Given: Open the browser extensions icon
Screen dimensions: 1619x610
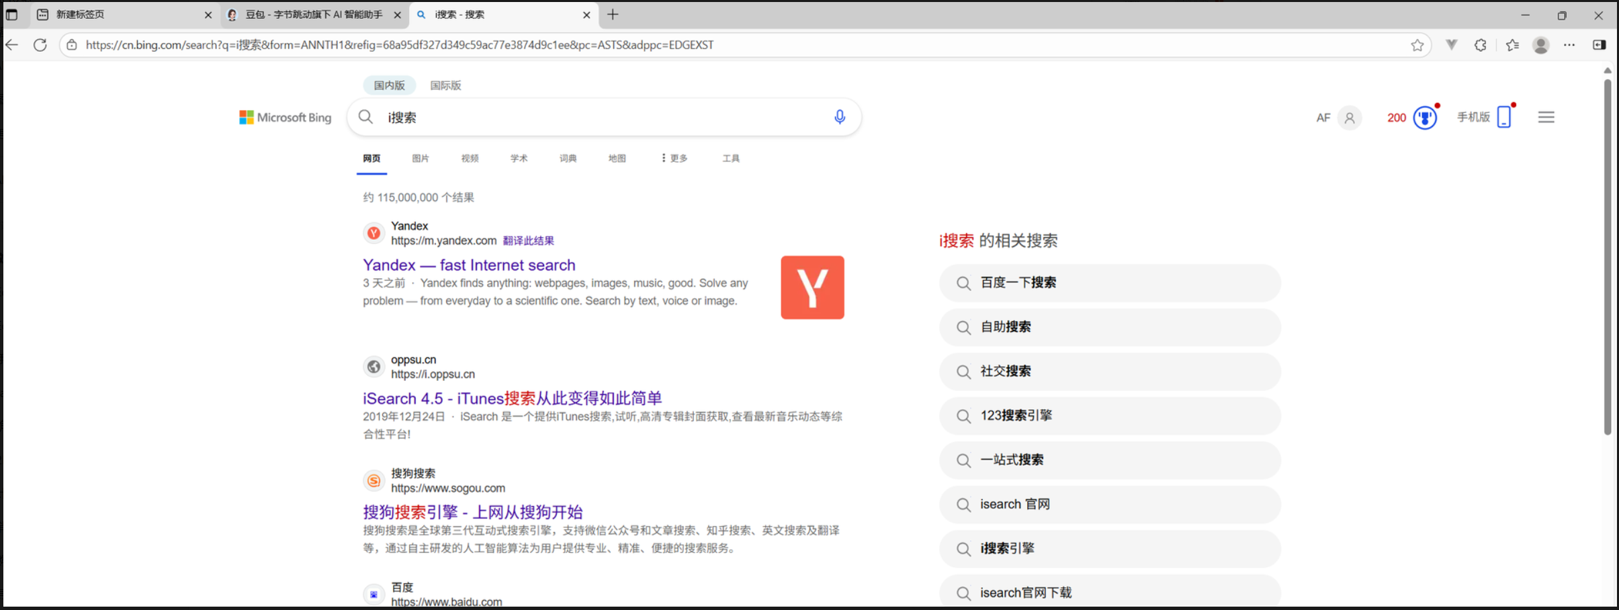Looking at the screenshot, I should (1480, 44).
